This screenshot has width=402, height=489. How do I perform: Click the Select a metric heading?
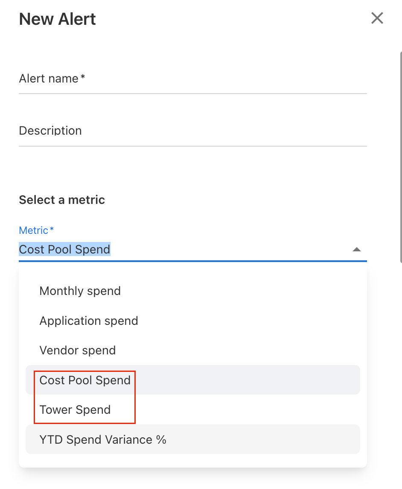[61, 200]
